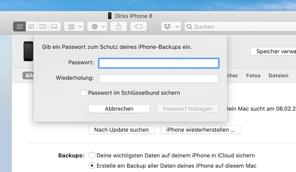Image resolution: width=296 pixels, height=172 pixels.
Task: Click Nach Update suchen button
Action: click(x=121, y=130)
